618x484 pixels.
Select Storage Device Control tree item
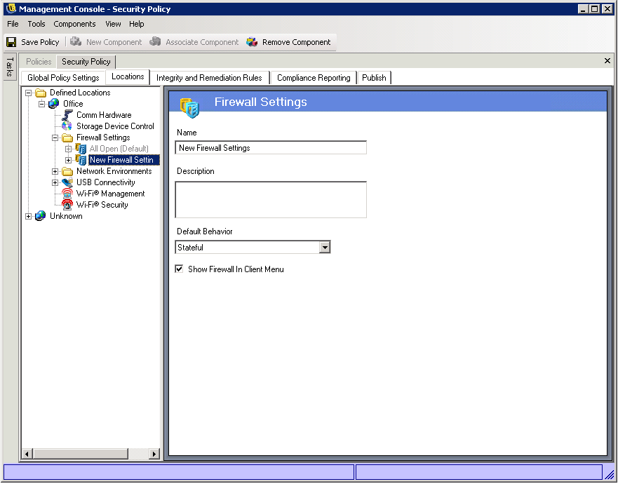tap(115, 126)
